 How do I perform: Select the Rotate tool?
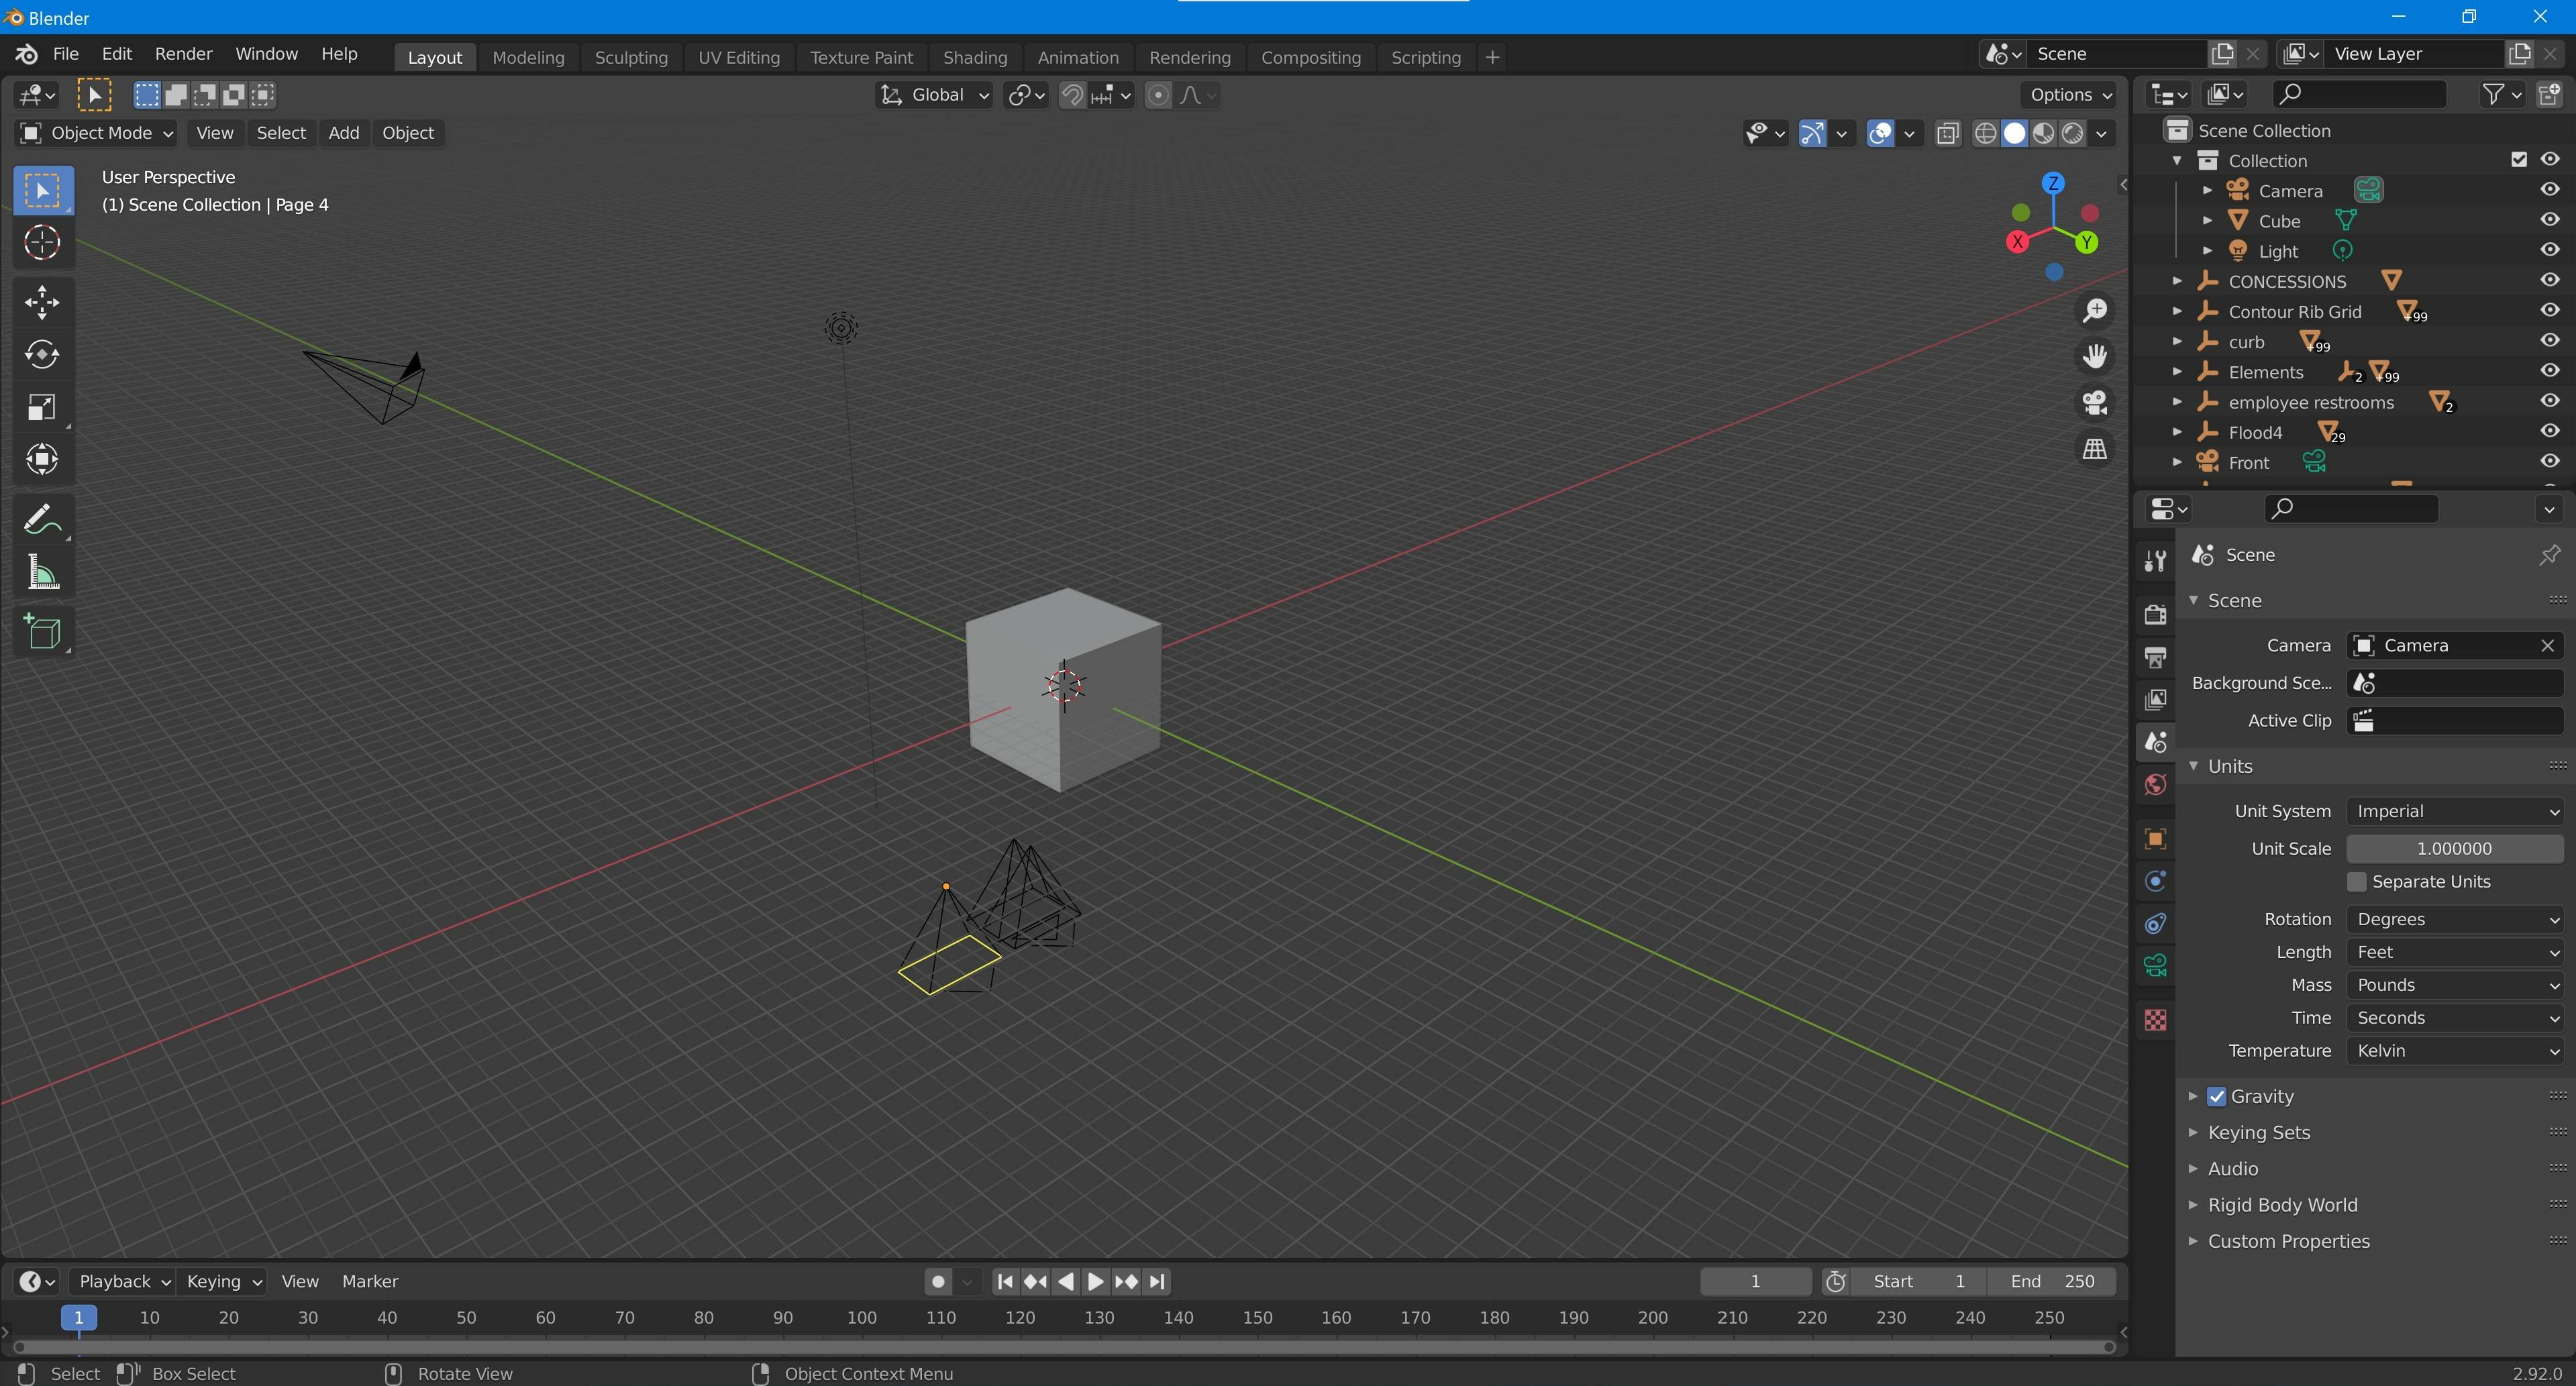pos(42,355)
